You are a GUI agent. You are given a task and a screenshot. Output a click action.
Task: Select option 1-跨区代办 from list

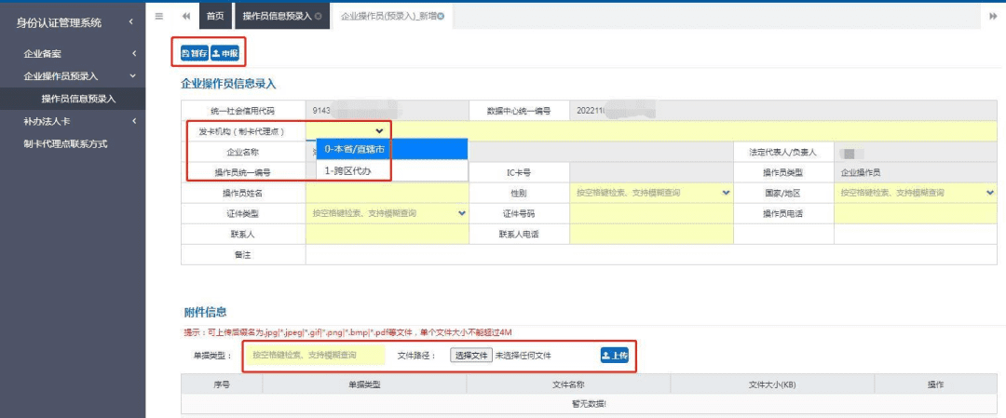click(390, 171)
